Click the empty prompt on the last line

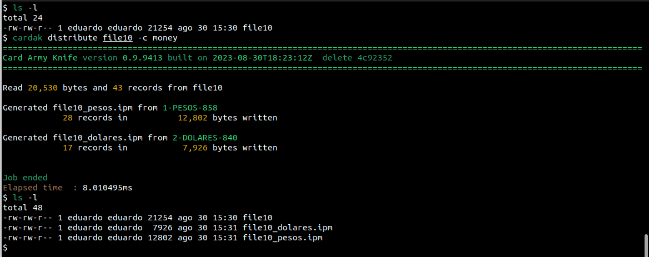point(6,248)
